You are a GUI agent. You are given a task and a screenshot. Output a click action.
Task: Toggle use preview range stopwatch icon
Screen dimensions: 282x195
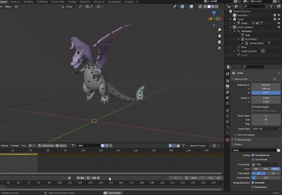[186, 178]
